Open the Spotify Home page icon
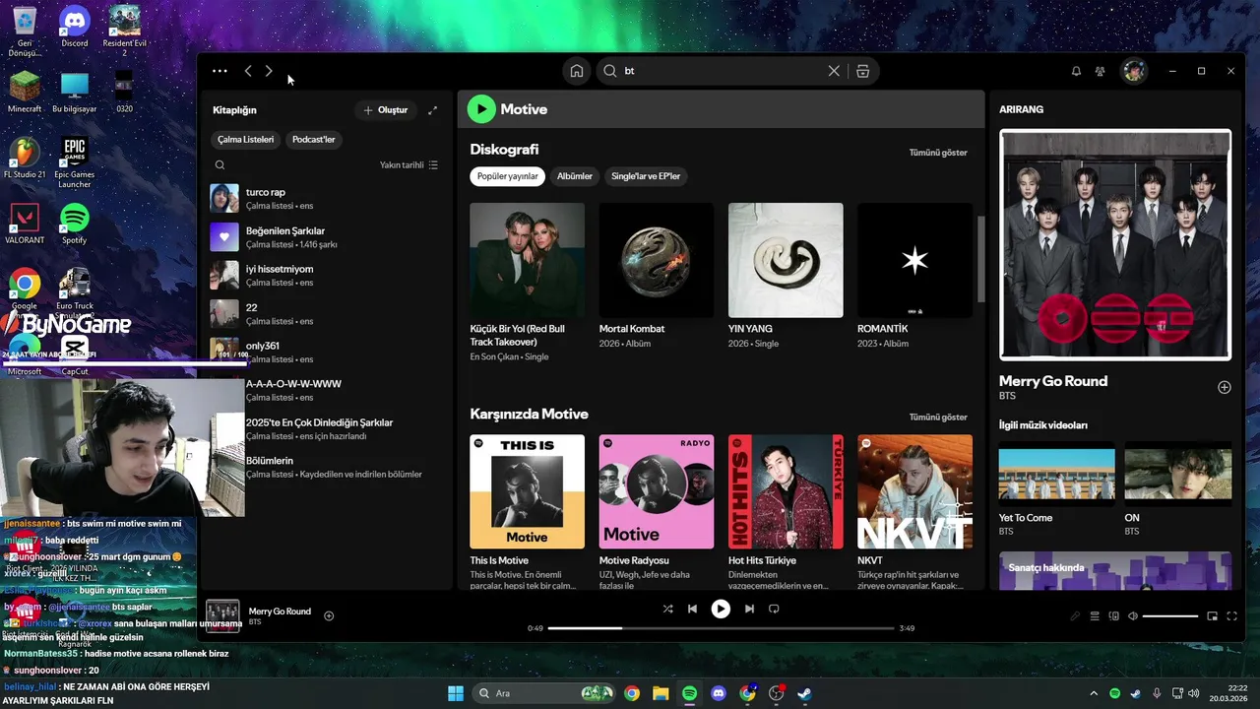This screenshot has height=709, width=1260. point(577,71)
